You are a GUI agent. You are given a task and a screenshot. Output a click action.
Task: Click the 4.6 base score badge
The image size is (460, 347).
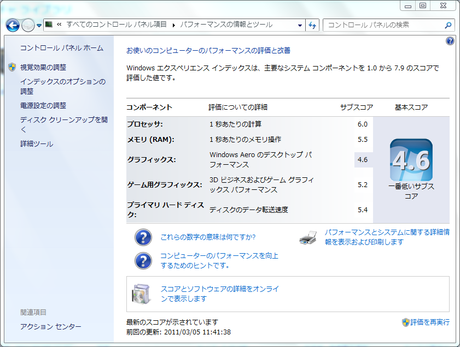click(x=411, y=160)
